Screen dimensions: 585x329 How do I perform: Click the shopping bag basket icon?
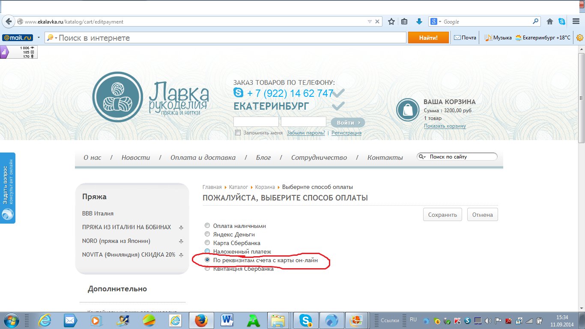[408, 110]
